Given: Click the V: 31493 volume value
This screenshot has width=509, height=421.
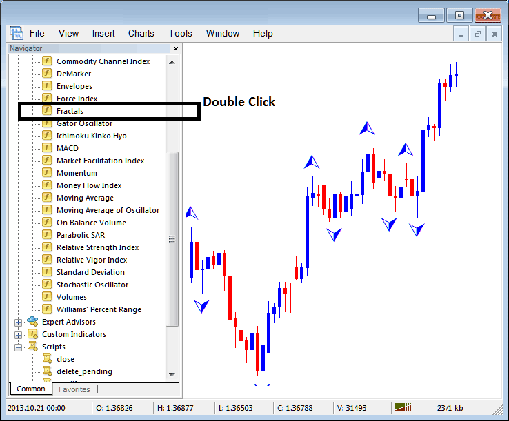Looking at the screenshot, I should (352, 408).
